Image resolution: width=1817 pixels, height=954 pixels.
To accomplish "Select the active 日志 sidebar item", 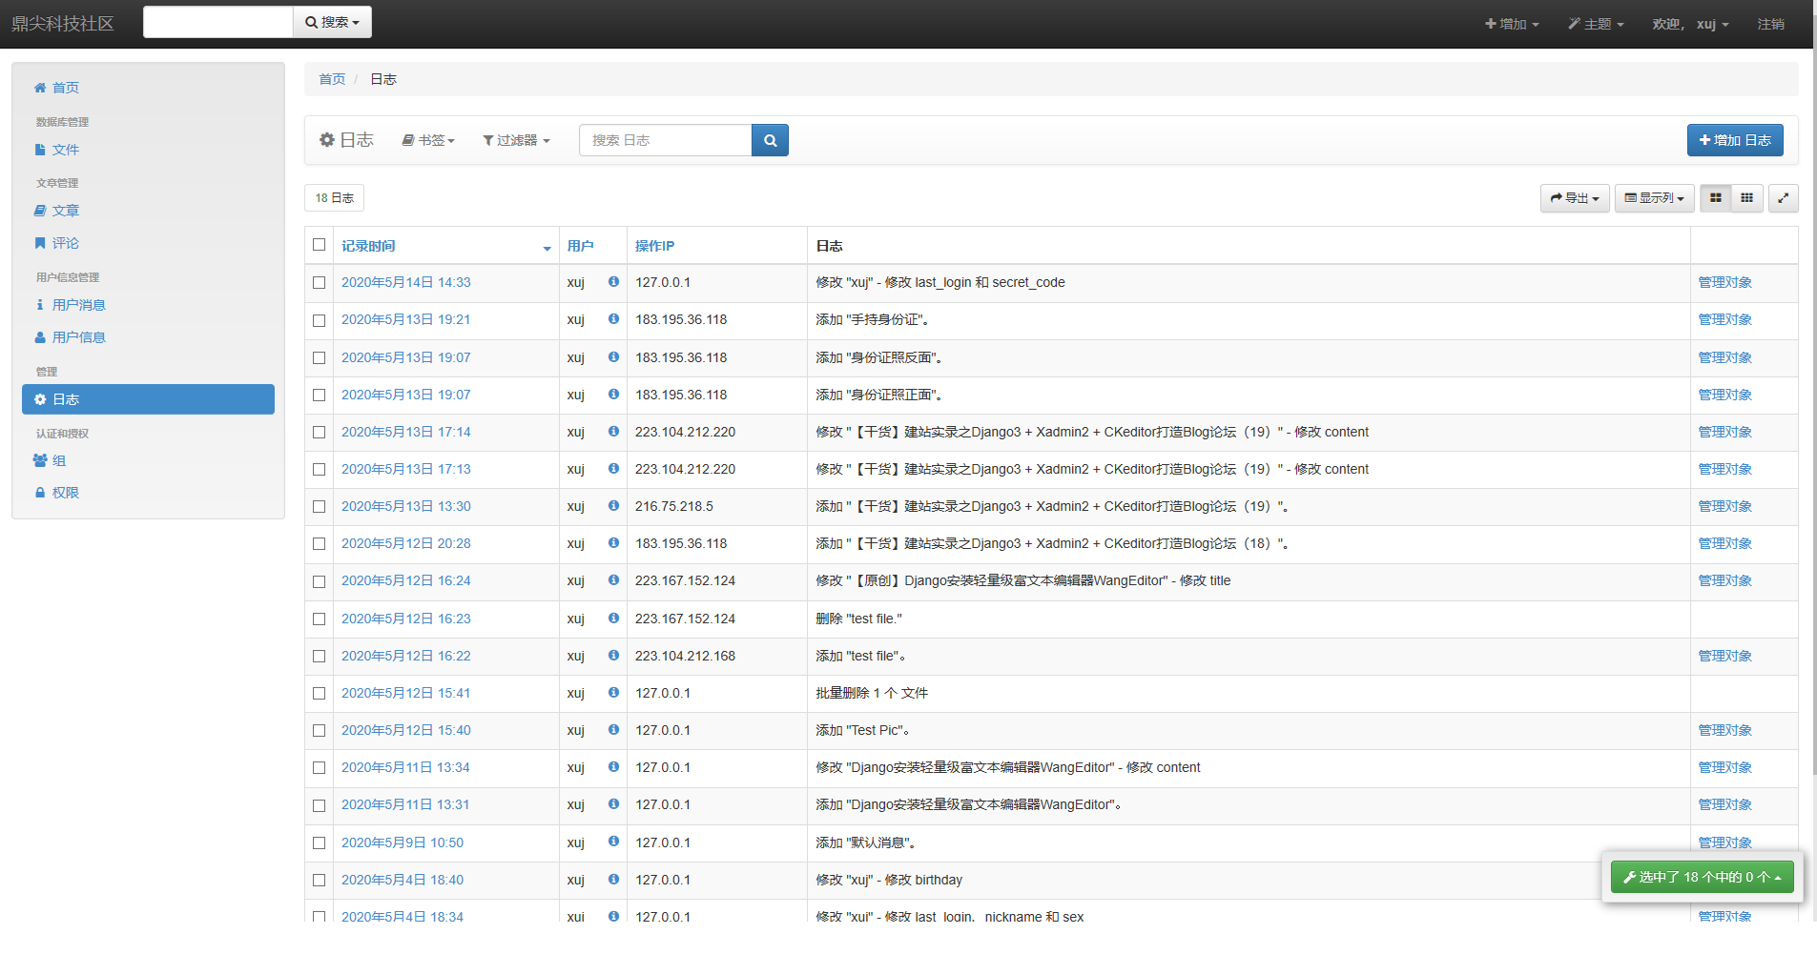I will click(x=148, y=399).
